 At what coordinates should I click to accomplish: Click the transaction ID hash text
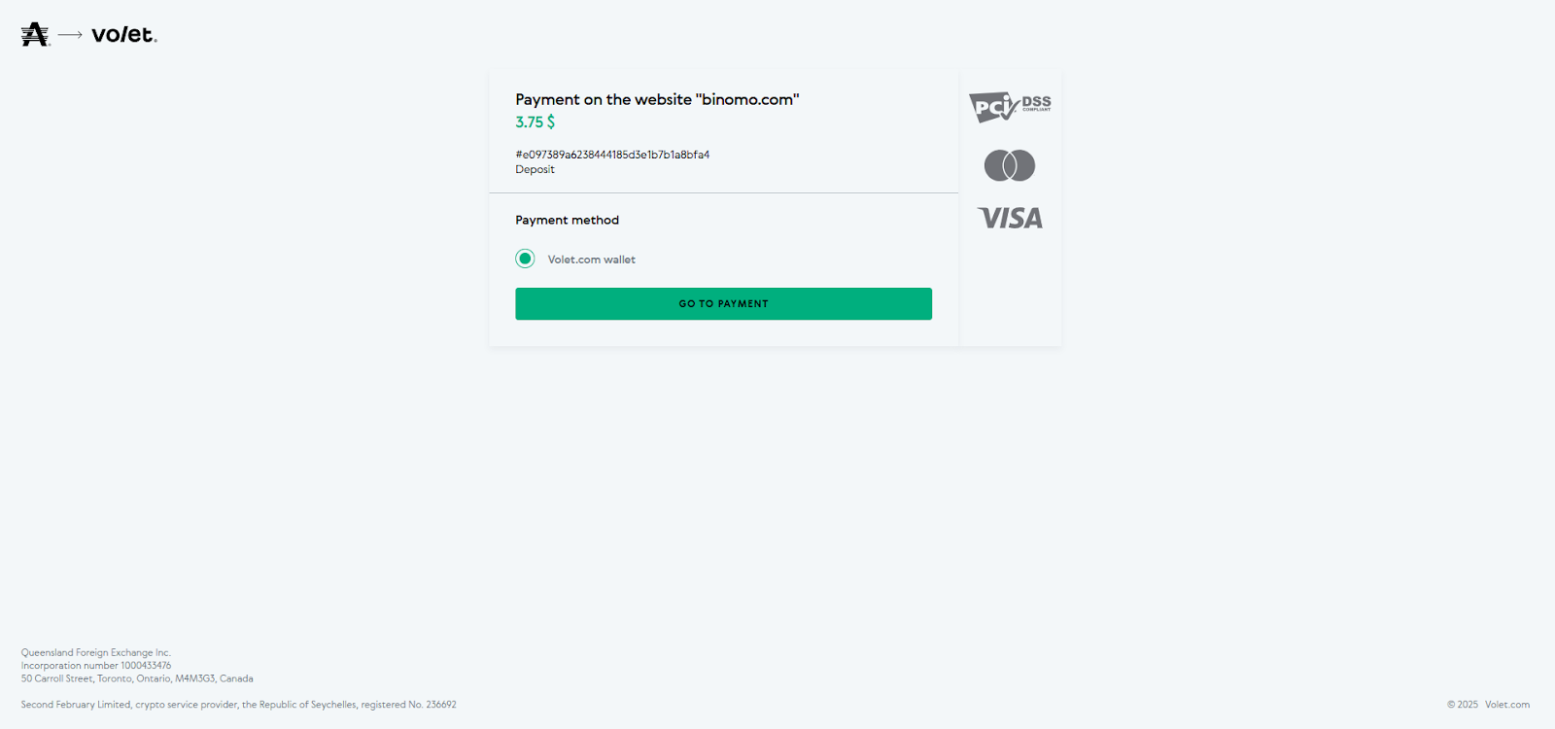(612, 155)
